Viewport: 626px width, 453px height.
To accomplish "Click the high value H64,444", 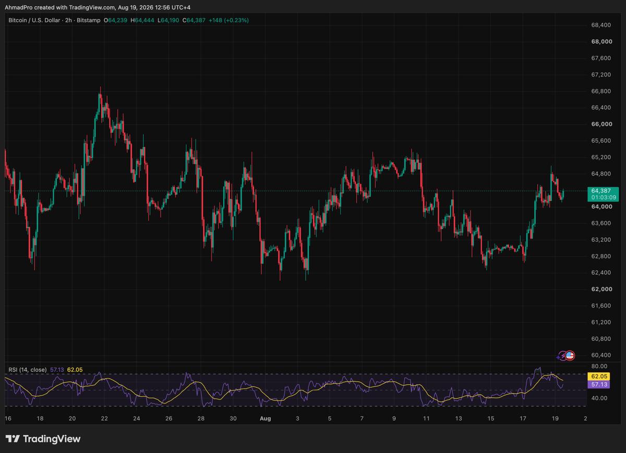I will pos(142,20).
